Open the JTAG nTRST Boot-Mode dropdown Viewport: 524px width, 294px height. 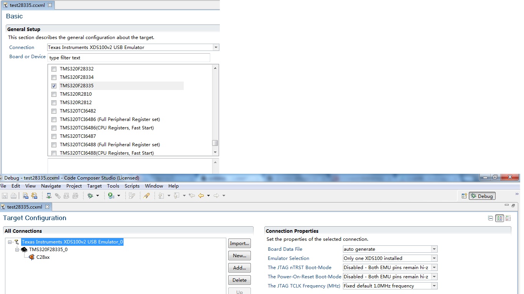(434, 268)
